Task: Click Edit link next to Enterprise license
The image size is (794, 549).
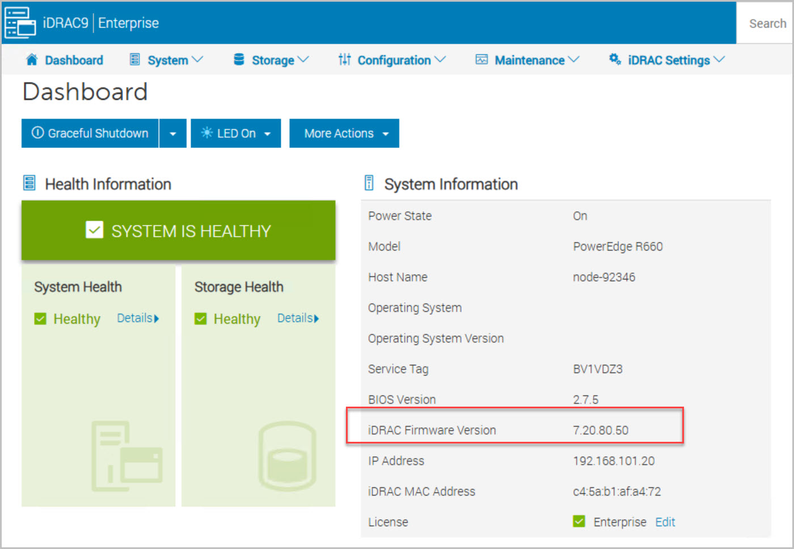Action: point(665,522)
